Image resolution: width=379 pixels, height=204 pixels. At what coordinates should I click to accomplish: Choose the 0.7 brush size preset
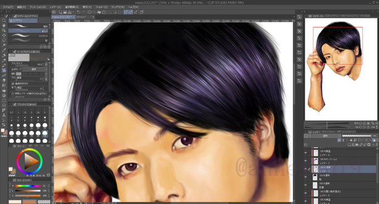tap(11, 111)
